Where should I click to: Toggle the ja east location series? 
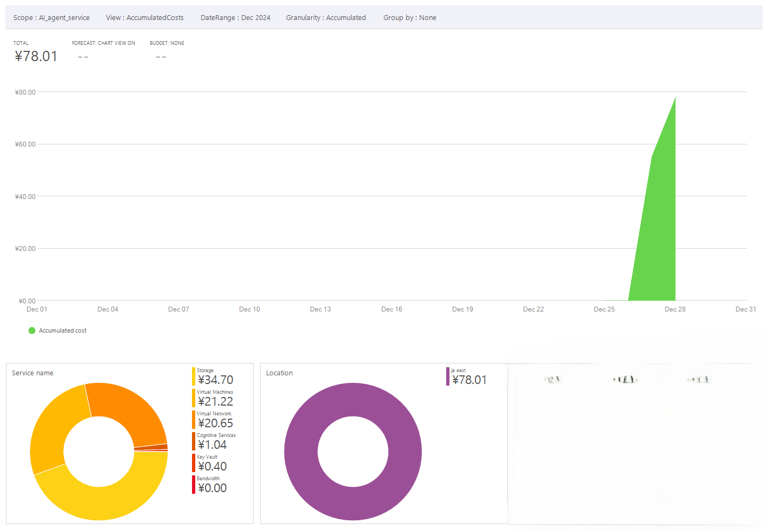(467, 375)
